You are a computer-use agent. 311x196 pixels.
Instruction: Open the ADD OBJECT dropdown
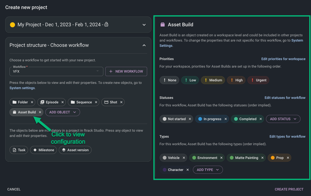coord(63,112)
